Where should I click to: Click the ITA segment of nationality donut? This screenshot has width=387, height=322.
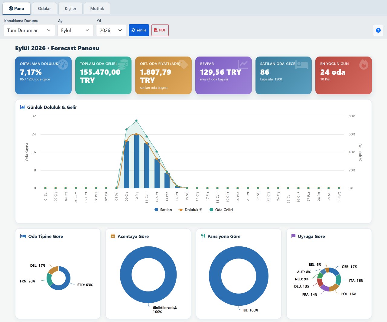point(338,280)
